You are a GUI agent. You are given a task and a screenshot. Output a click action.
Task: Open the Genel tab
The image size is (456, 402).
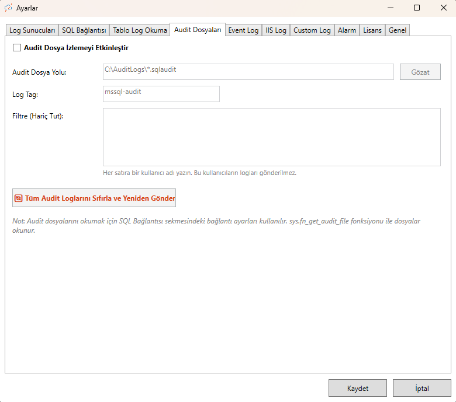pyautogui.click(x=398, y=30)
